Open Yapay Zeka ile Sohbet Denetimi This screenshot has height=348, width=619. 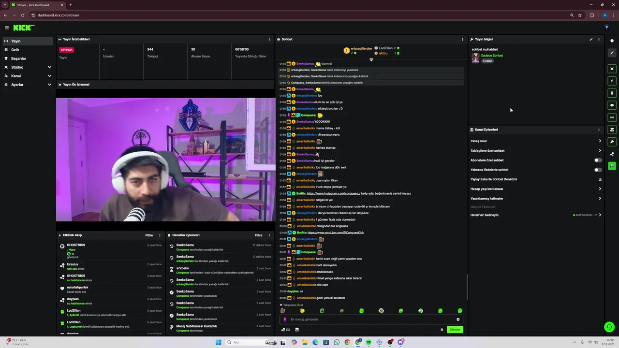tap(536, 179)
